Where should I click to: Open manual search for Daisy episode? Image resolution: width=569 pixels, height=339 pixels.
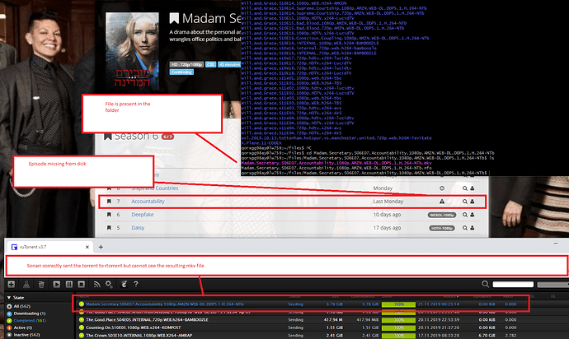tap(473, 228)
